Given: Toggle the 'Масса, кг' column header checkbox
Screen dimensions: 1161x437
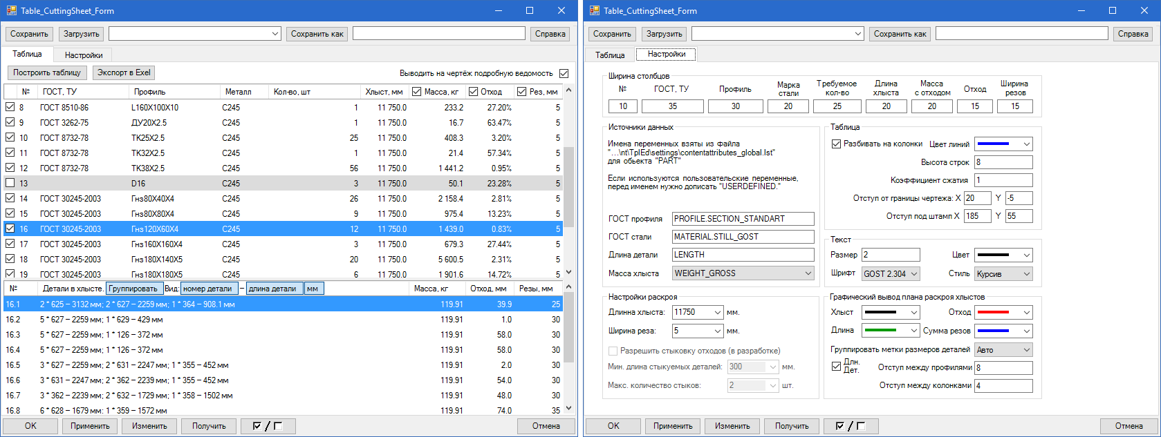Looking at the screenshot, I should [416, 92].
